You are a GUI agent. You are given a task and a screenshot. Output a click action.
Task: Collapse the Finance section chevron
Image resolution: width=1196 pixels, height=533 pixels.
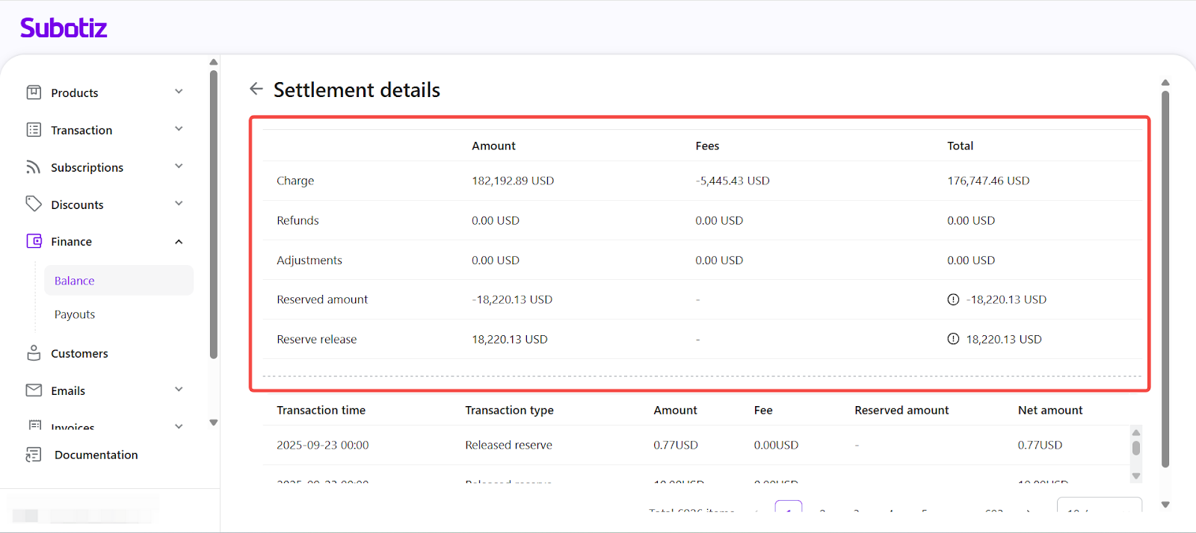(179, 241)
